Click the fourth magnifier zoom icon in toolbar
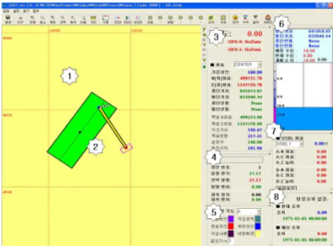333x246 pixels. [62, 18]
